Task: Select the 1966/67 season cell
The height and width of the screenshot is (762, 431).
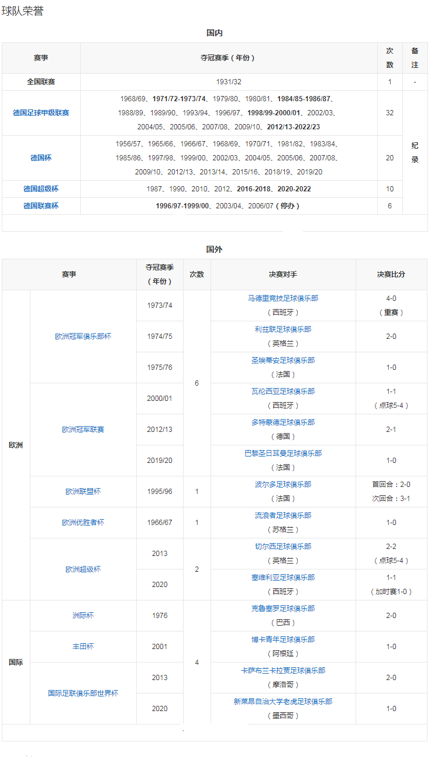Action: click(x=160, y=523)
